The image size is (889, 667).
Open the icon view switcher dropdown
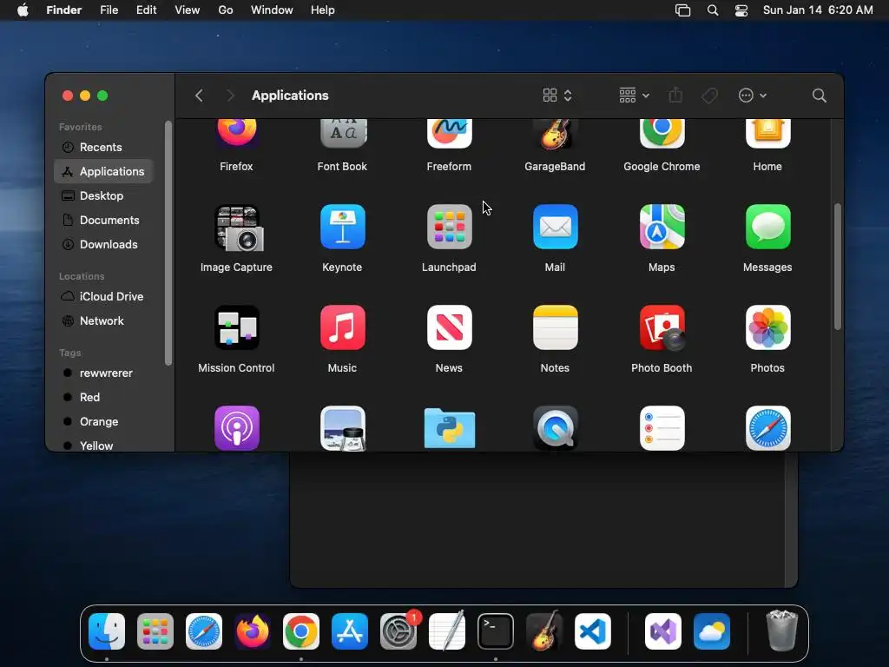click(x=557, y=96)
